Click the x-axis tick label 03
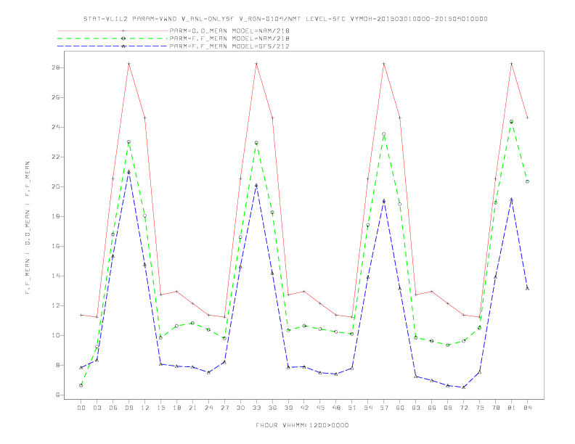This screenshot has width=575, height=444. pyautogui.click(x=97, y=408)
